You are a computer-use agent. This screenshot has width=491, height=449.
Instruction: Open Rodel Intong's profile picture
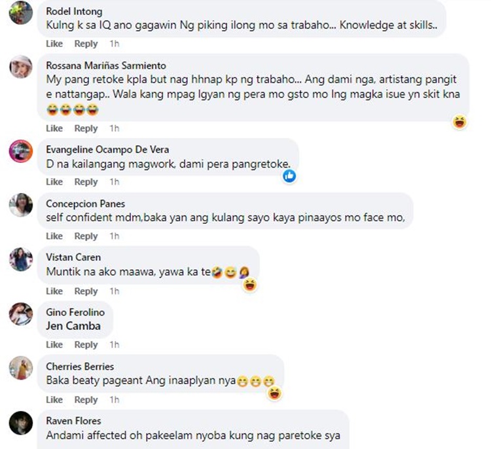[x=21, y=12]
